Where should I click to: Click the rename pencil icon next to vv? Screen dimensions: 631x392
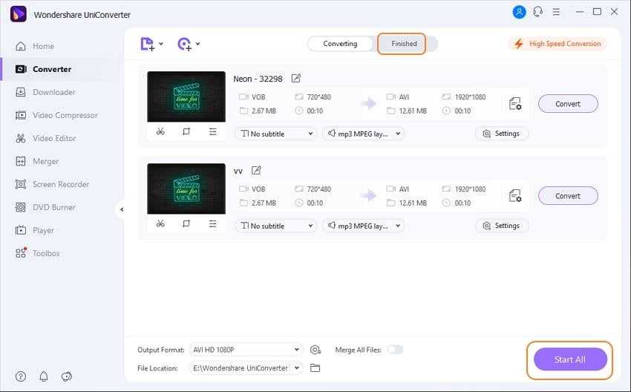[256, 170]
